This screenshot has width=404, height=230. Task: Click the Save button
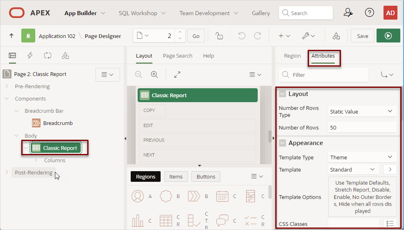click(x=363, y=36)
